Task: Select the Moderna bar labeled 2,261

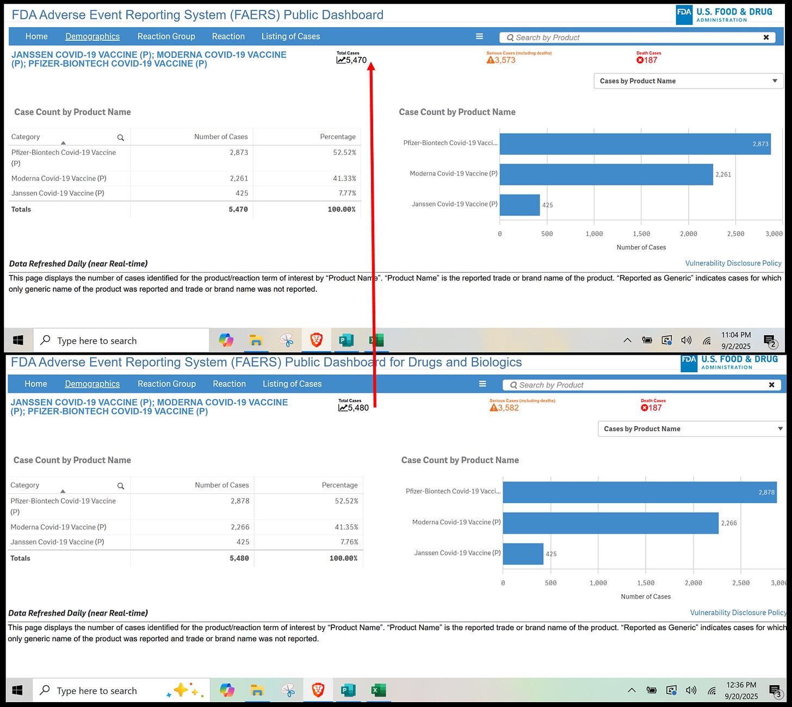Action: 607,174
